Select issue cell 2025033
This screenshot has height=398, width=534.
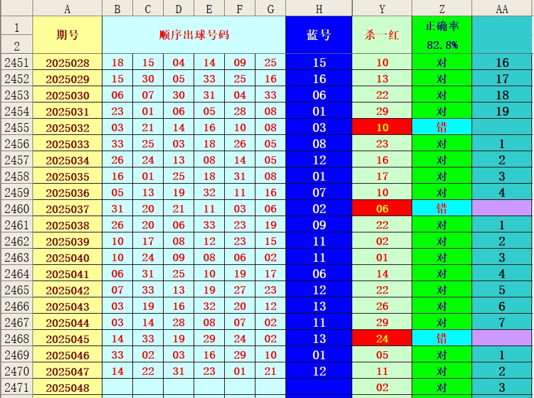(67, 144)
